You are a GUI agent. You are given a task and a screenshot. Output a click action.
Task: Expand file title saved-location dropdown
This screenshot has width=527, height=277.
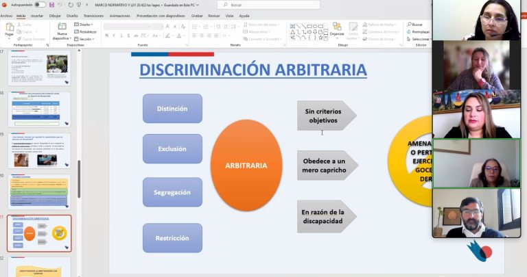198,5
